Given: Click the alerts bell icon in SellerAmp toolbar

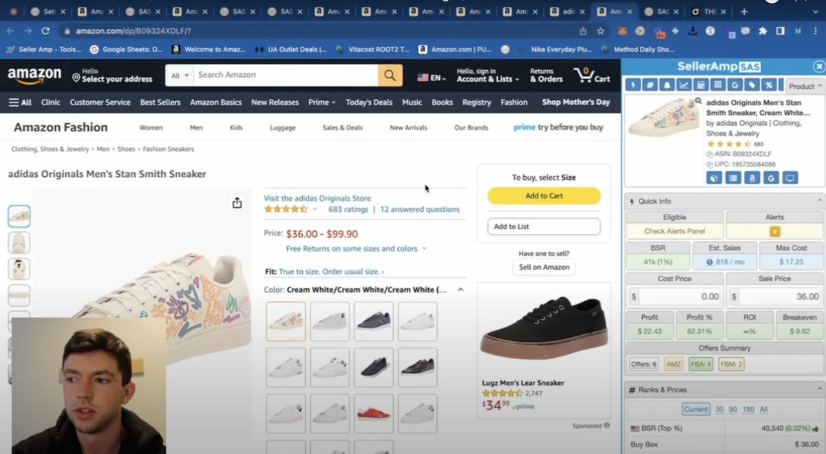Looking at the screenshot, I should point(666,85).
